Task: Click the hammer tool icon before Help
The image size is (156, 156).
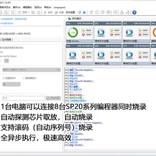Action: point(128,12)
